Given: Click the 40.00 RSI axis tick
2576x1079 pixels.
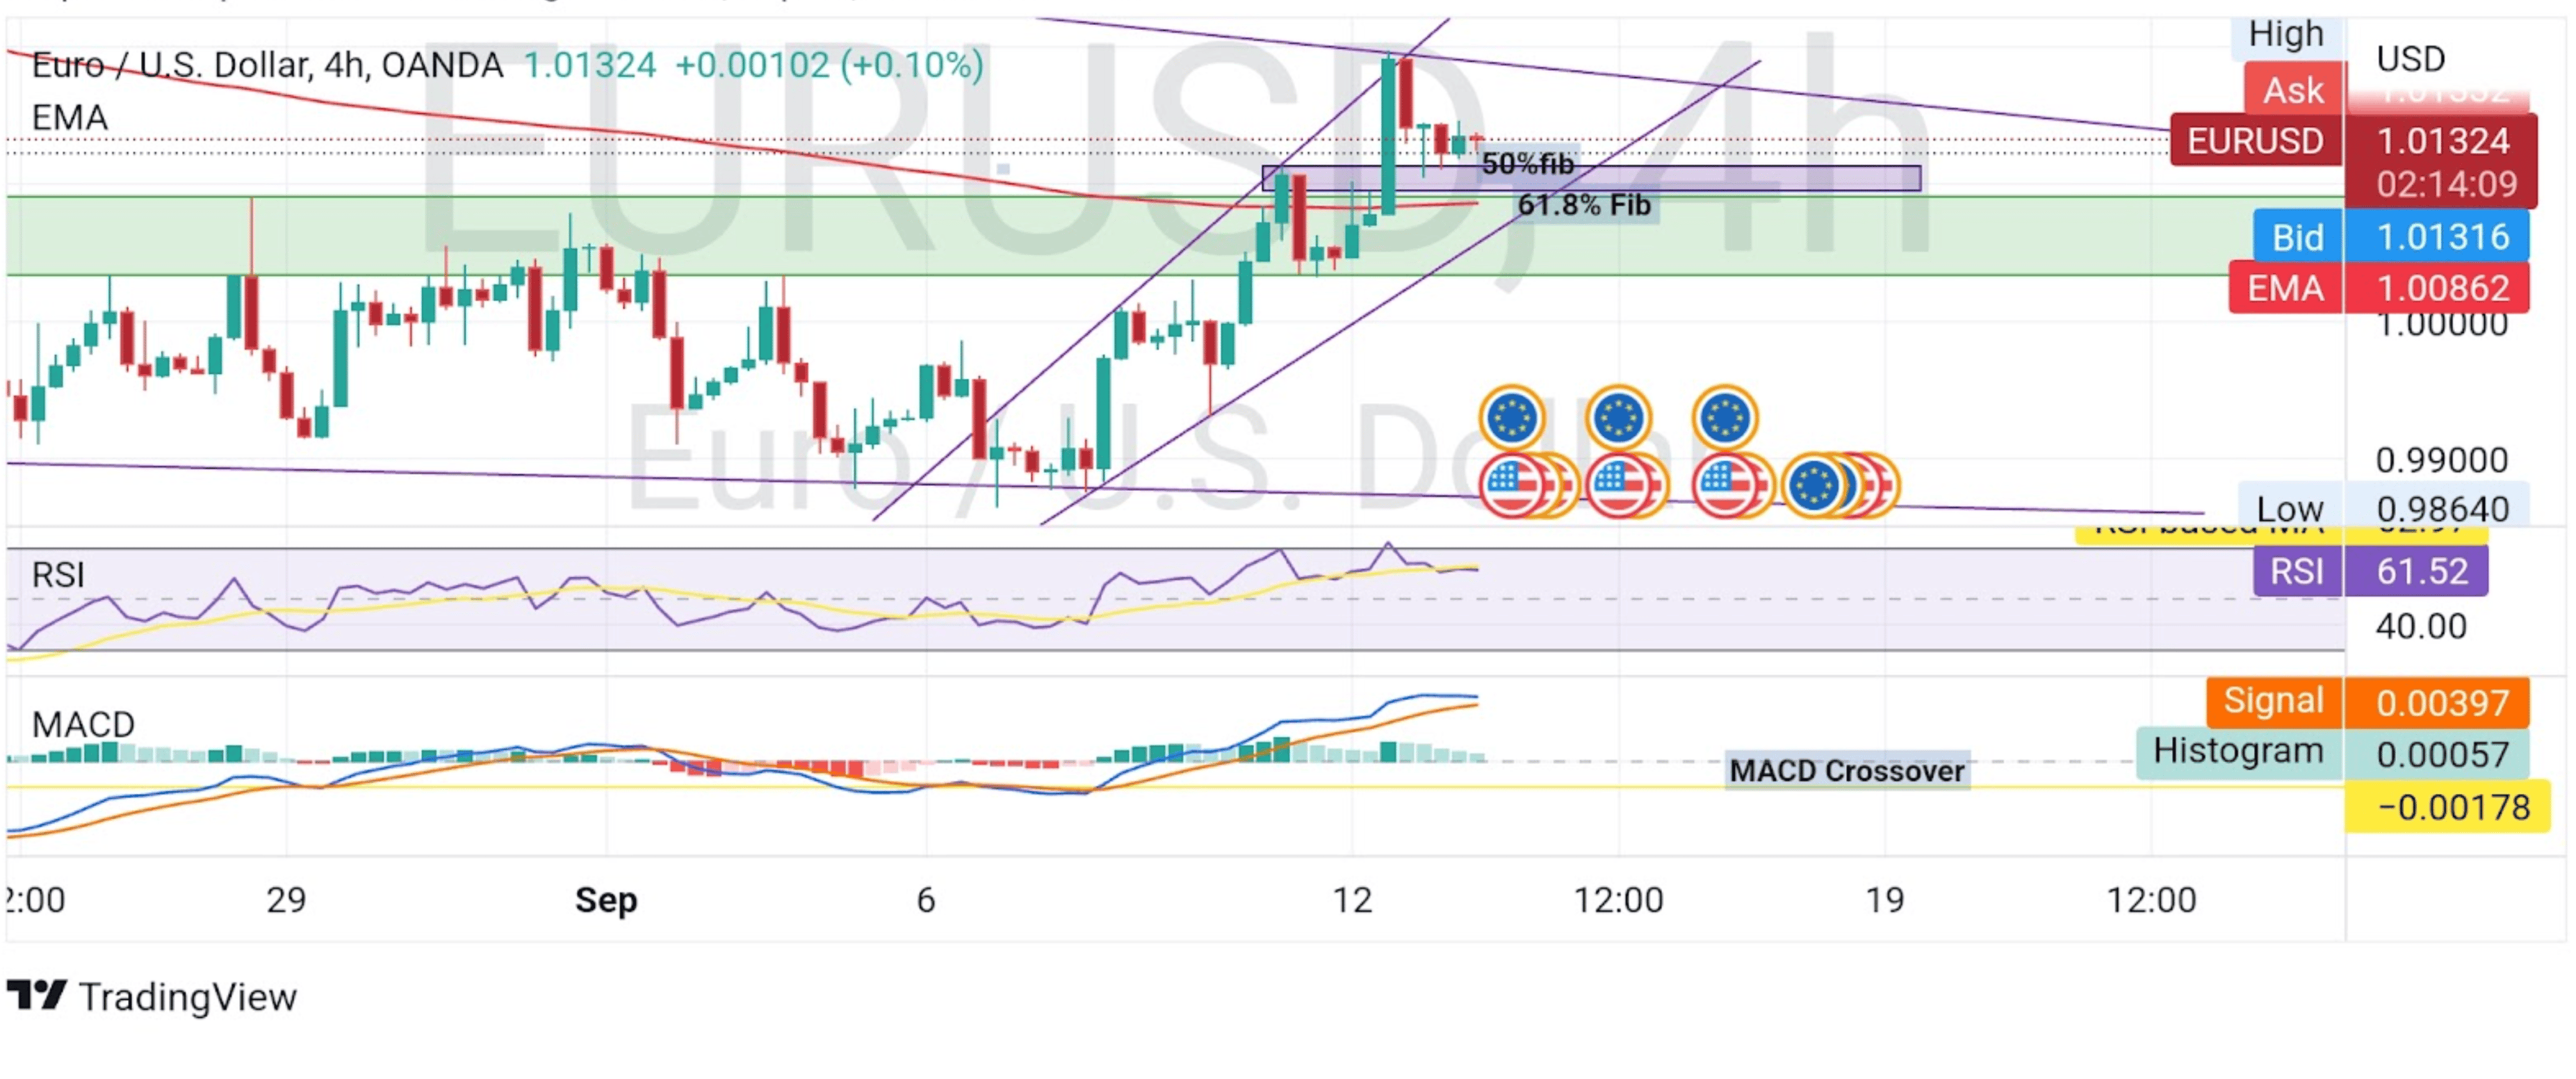Looking at the screenshot, I should click(2421, 626).
